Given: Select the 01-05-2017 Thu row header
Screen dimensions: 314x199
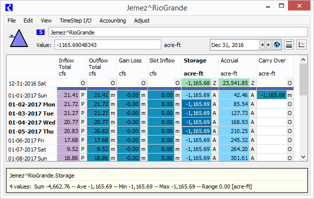Looking at the screenshot, I should coord(32,131).
